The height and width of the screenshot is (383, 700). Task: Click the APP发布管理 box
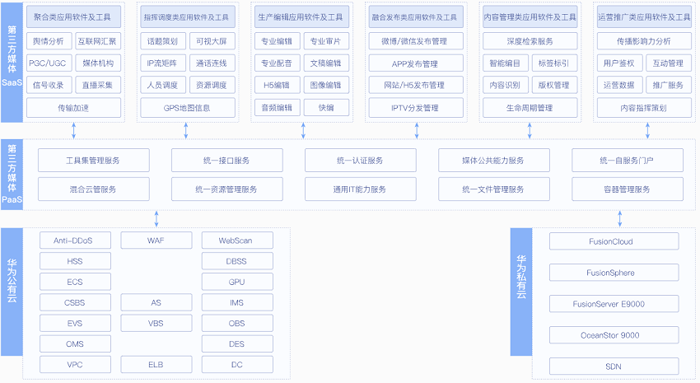[416, 64]
